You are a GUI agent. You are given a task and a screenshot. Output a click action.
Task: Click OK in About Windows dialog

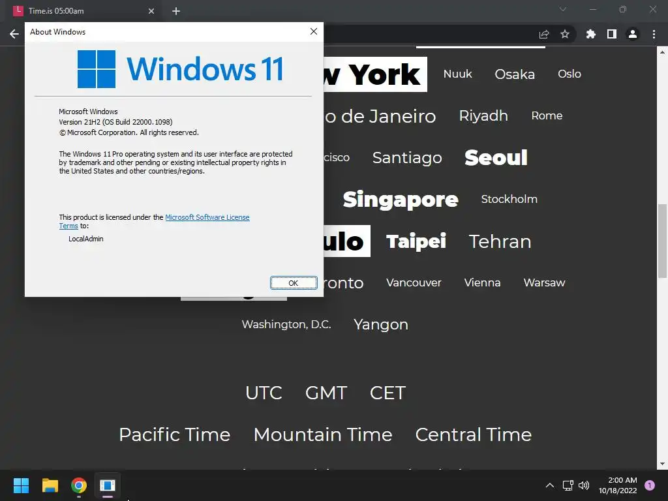[294, 283]
